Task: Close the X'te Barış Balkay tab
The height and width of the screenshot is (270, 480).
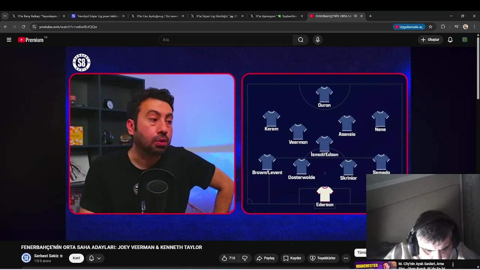Action: click(64, 16)
